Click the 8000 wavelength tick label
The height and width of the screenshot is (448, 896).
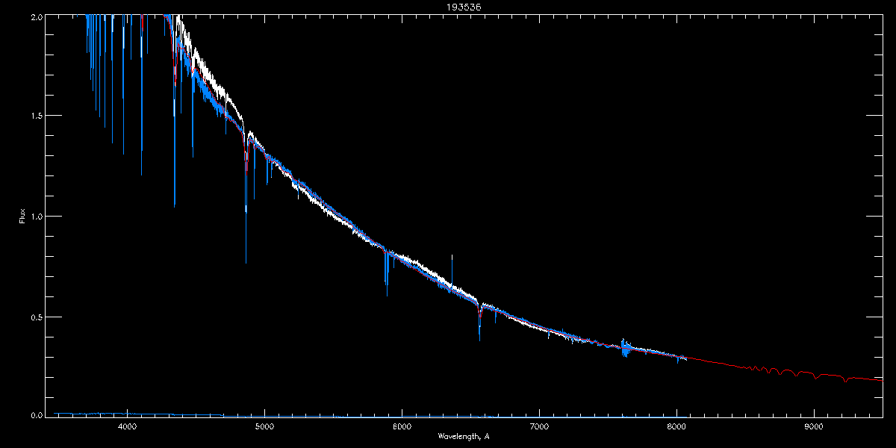tap(676, 426)
